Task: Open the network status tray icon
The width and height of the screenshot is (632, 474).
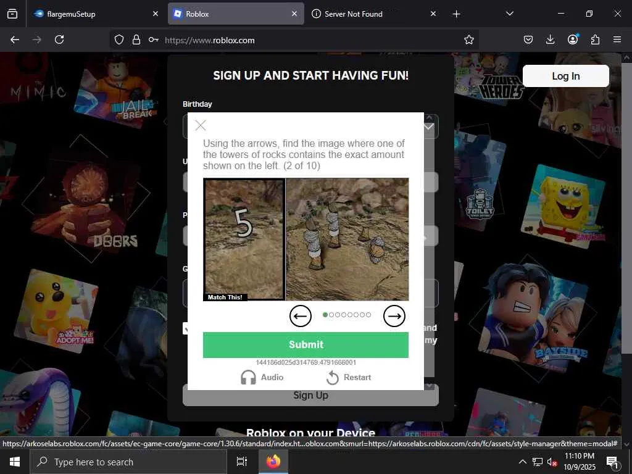Action: click(538, 462)
